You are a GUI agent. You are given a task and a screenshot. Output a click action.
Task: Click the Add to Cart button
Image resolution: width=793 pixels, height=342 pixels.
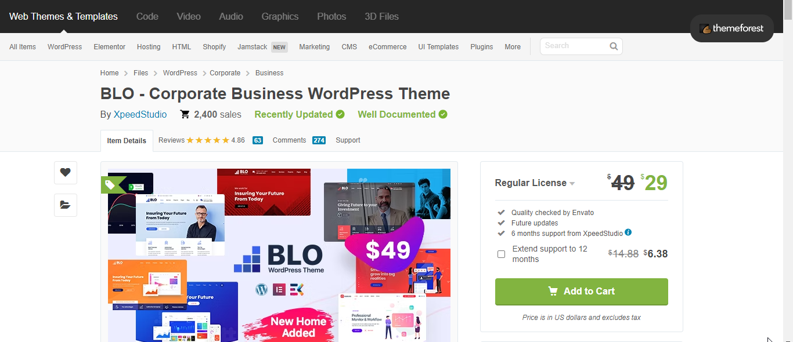581,292
